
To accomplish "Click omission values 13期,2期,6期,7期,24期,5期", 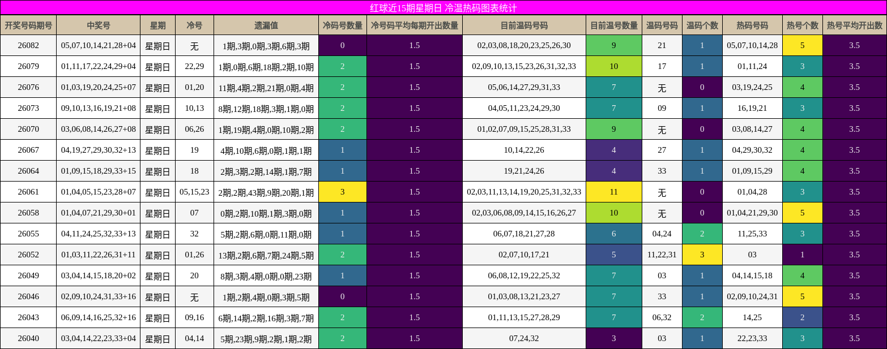I will [x=266, y=255].
